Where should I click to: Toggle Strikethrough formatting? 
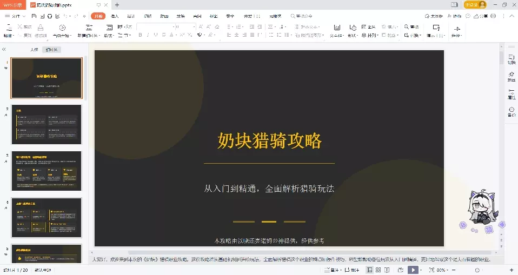[164, 35]
